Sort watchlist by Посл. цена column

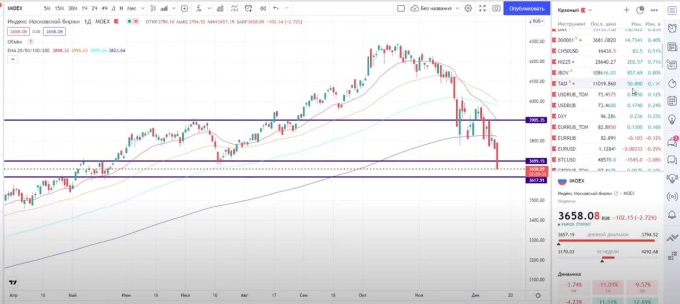603,24
